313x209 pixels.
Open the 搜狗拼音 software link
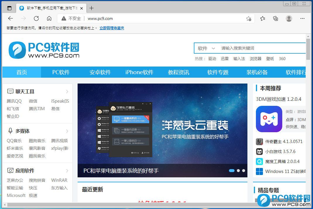coord(37,180)
